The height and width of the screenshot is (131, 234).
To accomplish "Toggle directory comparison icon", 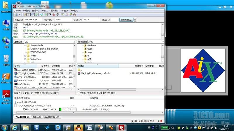I will (x=67, y=15).
